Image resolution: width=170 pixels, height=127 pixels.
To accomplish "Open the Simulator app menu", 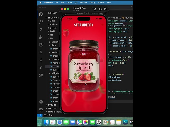I will 48,3.
